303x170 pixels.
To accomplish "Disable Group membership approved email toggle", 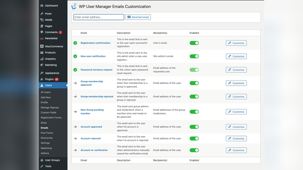I will pyautogui.click(x=194, y=83).
